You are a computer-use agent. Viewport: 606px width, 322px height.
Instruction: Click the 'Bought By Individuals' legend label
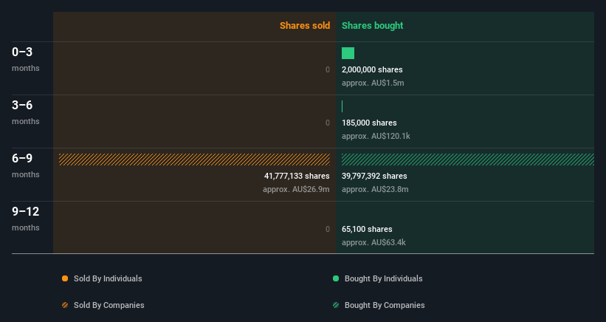(x=383, y=278)
